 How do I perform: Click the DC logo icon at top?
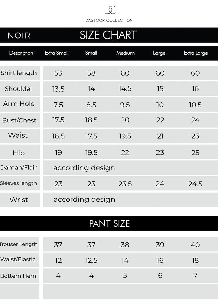tap(110, 10)
